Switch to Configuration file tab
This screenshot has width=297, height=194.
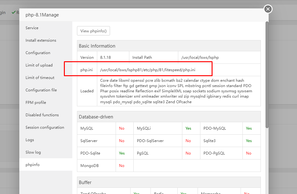41,90
